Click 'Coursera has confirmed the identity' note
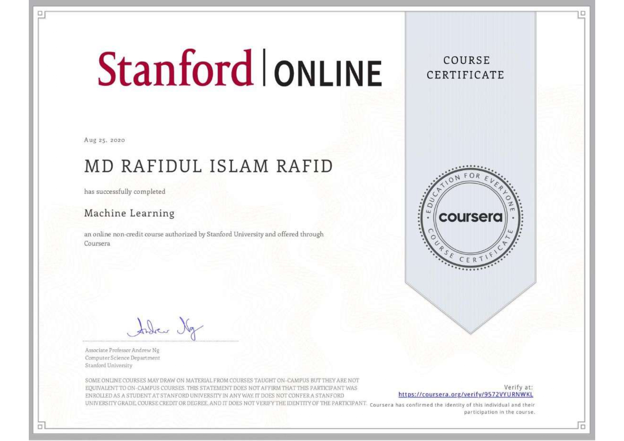Viewport: 624px width, 441px height. [452, 408]
